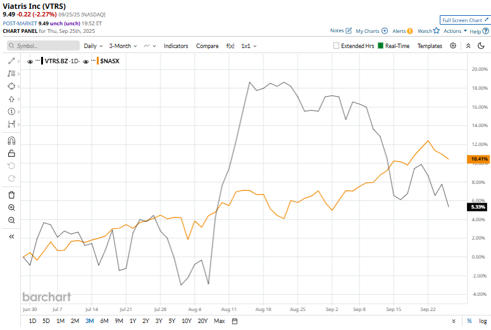Image resolution: width=491 pixels, height=330 pixels.
Task: Select the 9M time range
Action: click(119, 321)
